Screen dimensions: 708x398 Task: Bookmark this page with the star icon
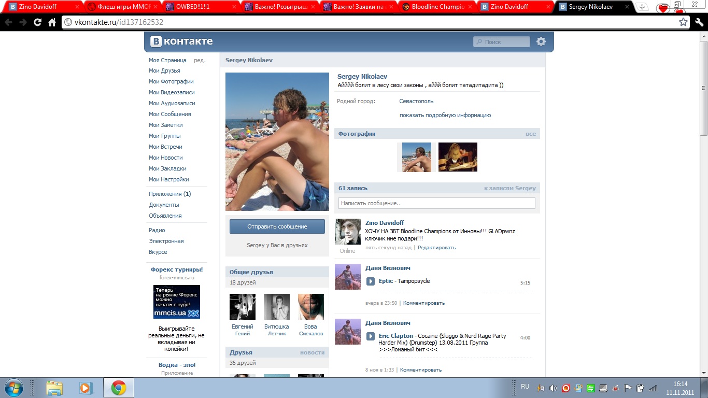click(x=684, y=22)
